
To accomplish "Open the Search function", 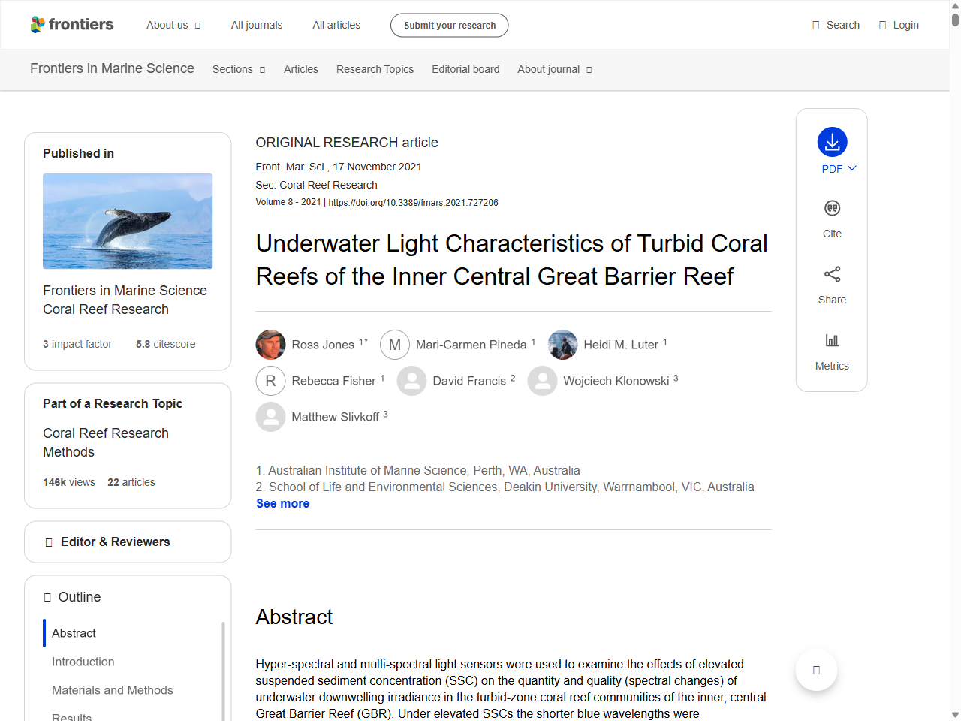I will (835, 24).
